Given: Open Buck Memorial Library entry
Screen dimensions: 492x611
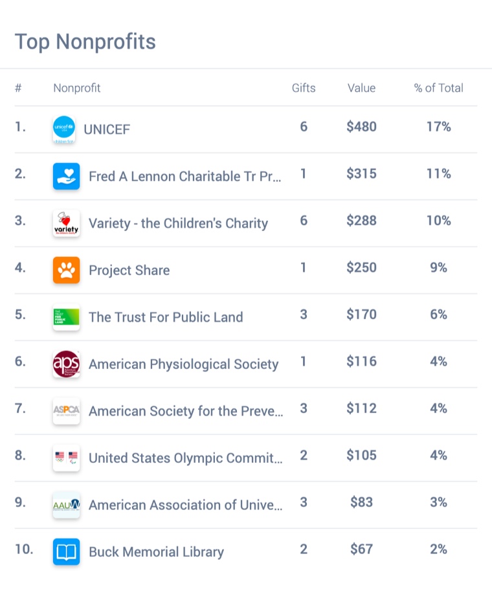Looking at the screenshot, I should click(x=156, y=552).
